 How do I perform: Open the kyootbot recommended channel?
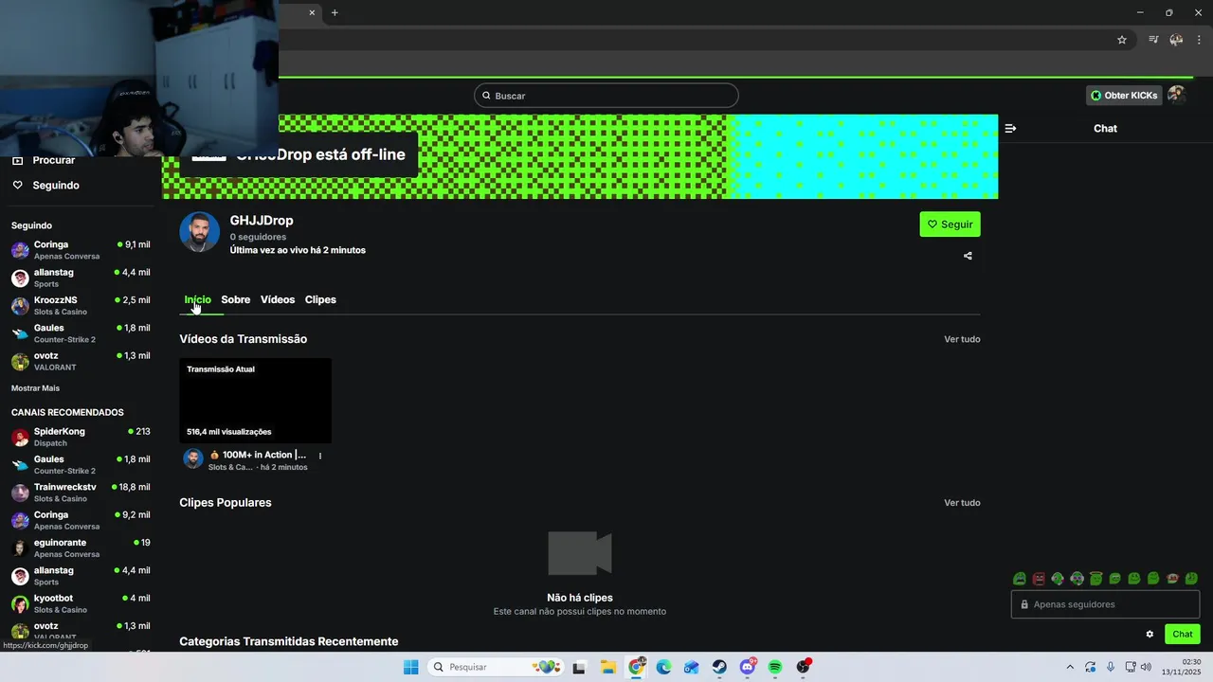click(x=81, y=603)
